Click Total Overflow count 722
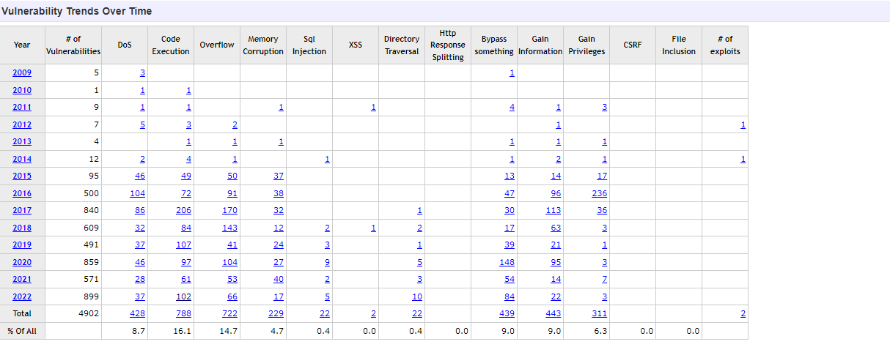Viewport: 890px width, 347px height. (230, 313)
